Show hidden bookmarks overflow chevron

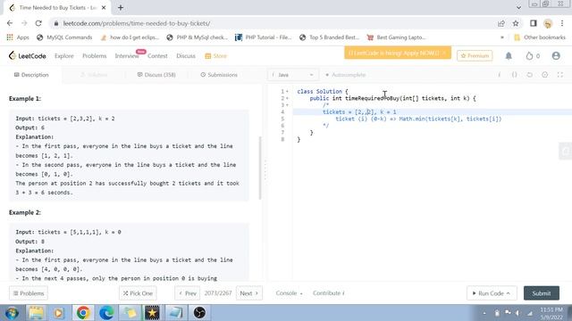[x=502, y=37]
